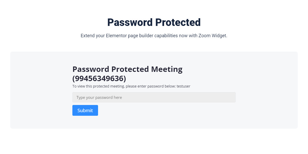Click the "Type your password here" field
This screenshot has height=154, width=308.
click(154, 98)
